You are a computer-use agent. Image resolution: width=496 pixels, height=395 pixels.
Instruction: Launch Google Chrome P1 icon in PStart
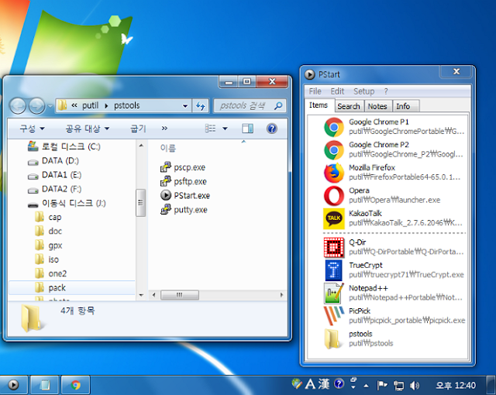tap(334, 127)
